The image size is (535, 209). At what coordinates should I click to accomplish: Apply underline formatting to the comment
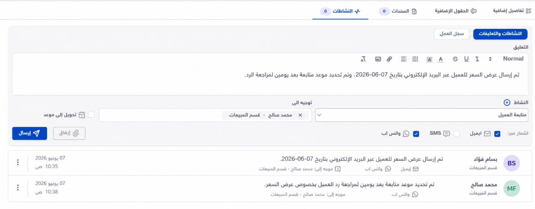pos(466,59)
